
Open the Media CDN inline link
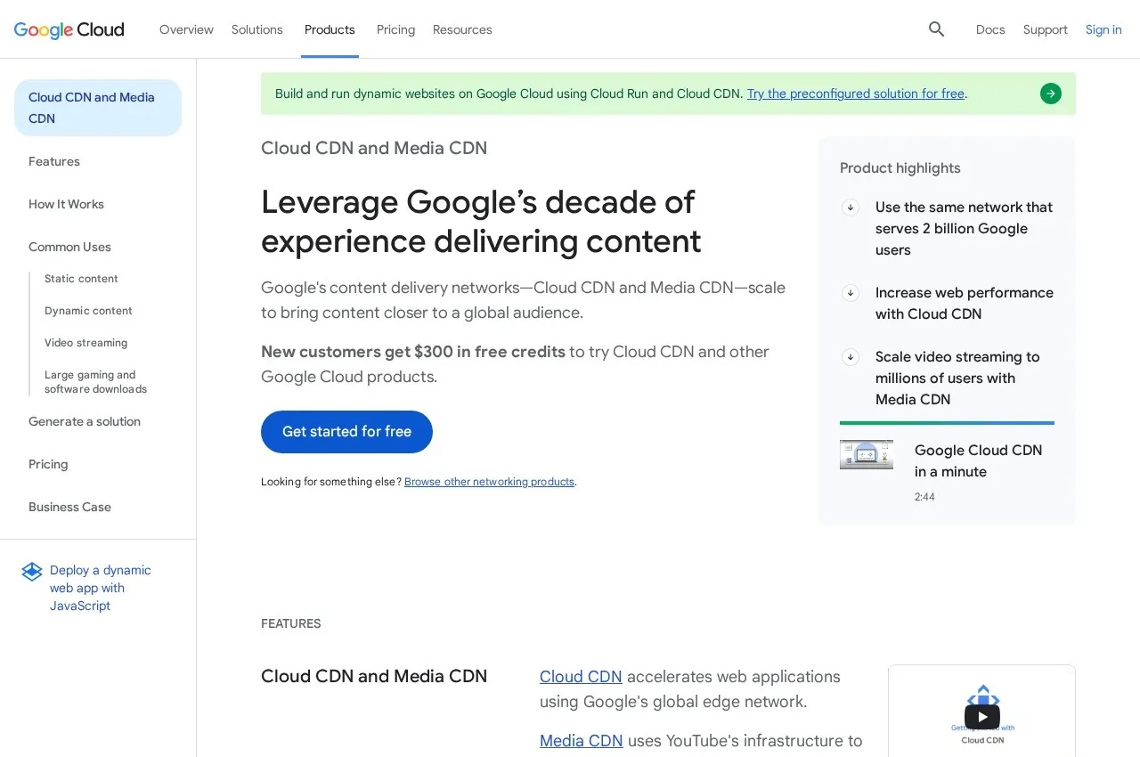[582, 741]
